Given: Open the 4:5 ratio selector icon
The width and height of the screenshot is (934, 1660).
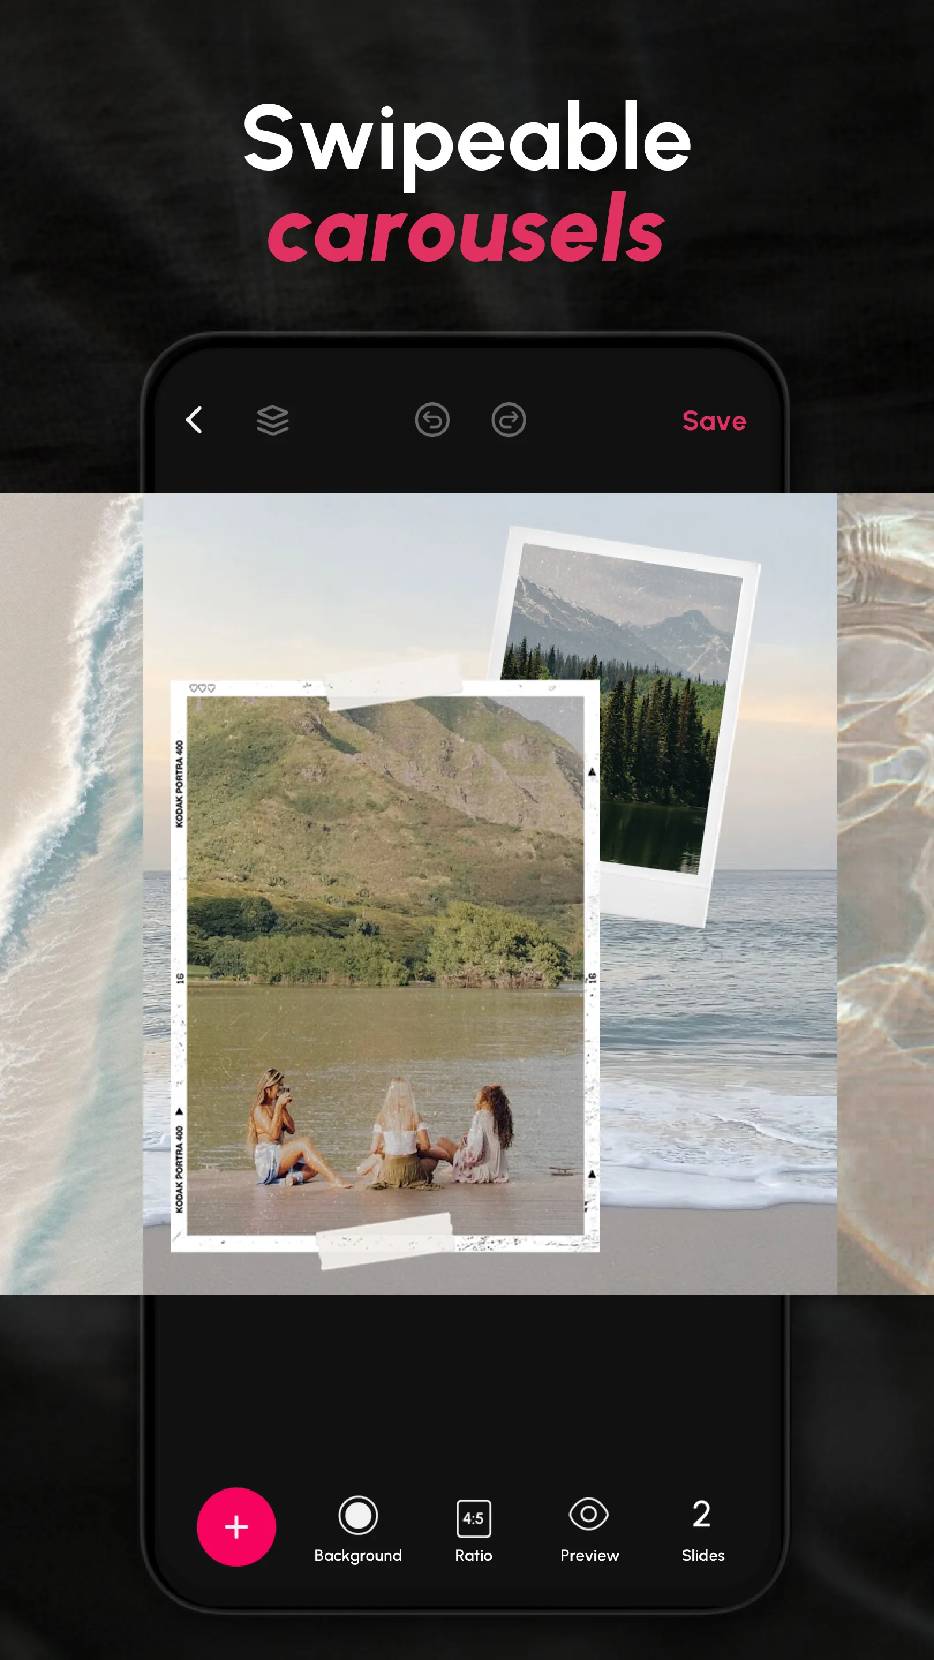Looking at the screenshot, I should (x=473, y=1518).
